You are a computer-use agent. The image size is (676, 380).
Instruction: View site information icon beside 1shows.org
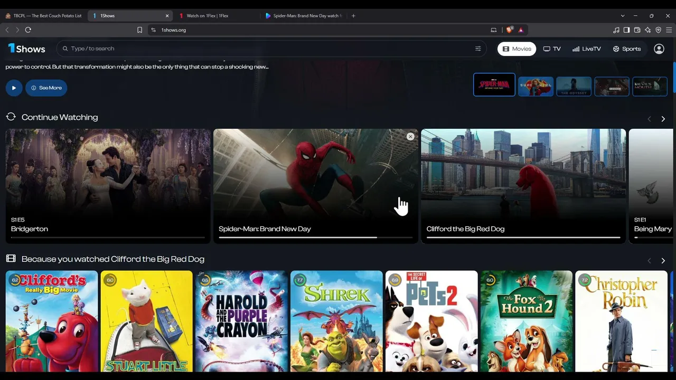153,30
